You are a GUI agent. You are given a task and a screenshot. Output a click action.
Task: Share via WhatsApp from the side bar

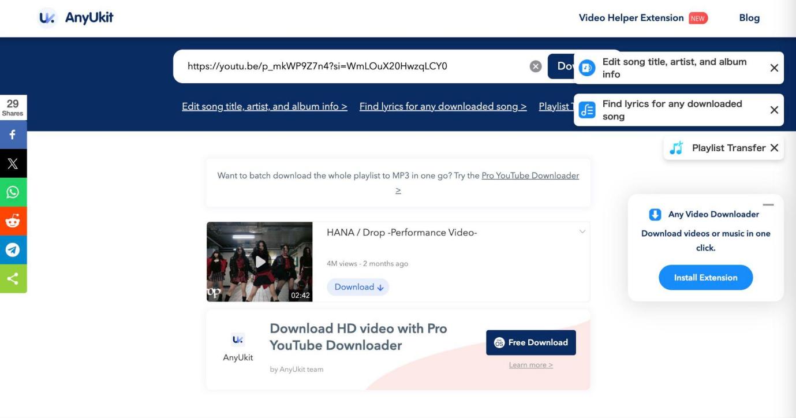pos(13,192)
